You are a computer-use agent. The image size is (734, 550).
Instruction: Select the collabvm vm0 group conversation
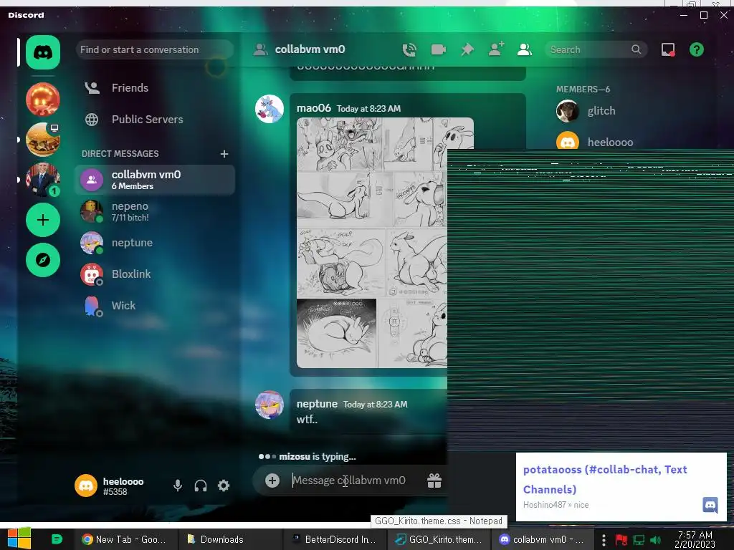click(155, 180)
